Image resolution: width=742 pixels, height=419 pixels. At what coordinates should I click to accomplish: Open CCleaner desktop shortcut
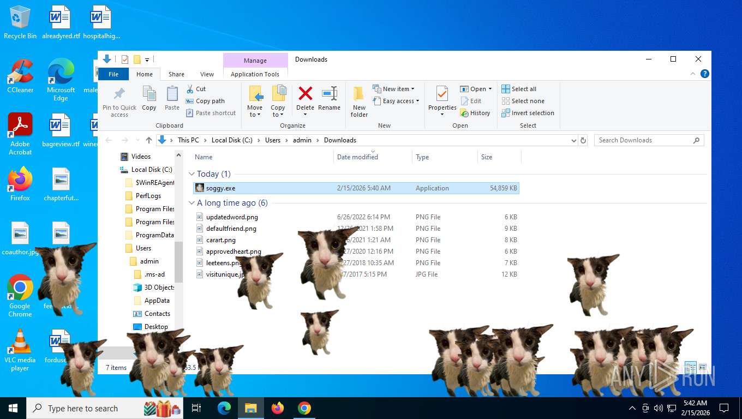coord(20,76)
